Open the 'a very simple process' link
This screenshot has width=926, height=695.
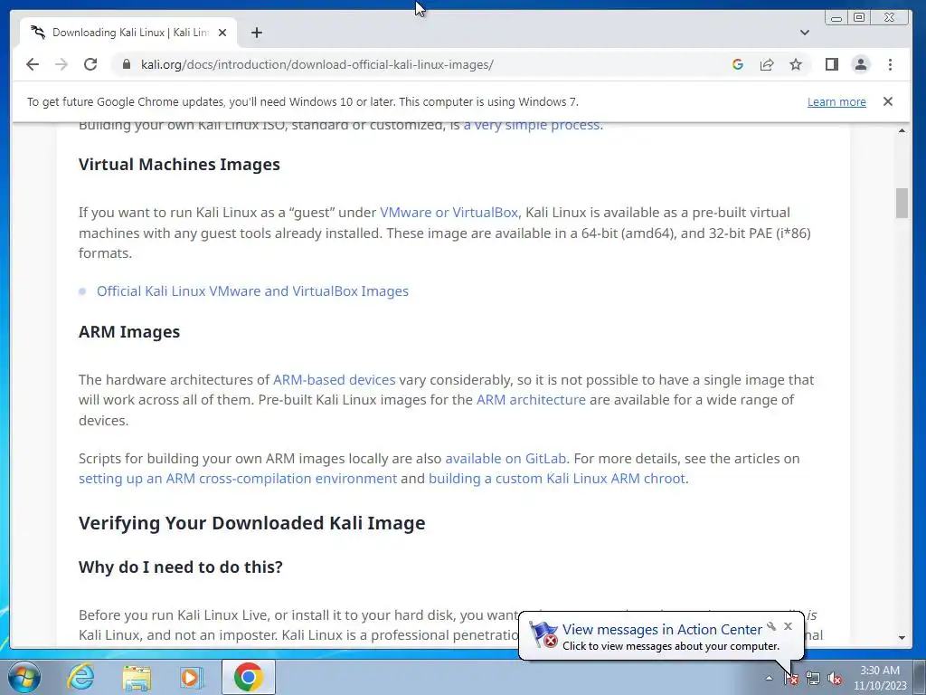tap(532, 125)
